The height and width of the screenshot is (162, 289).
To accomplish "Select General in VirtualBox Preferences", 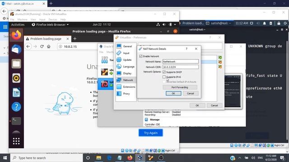I will click(126, 46).
